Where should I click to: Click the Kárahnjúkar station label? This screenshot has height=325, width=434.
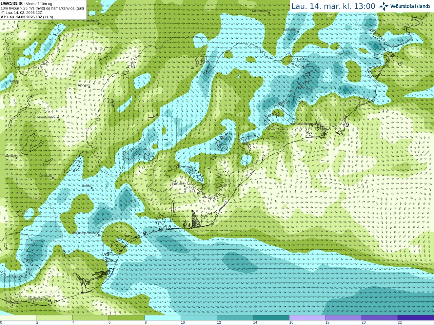(260, 11)
